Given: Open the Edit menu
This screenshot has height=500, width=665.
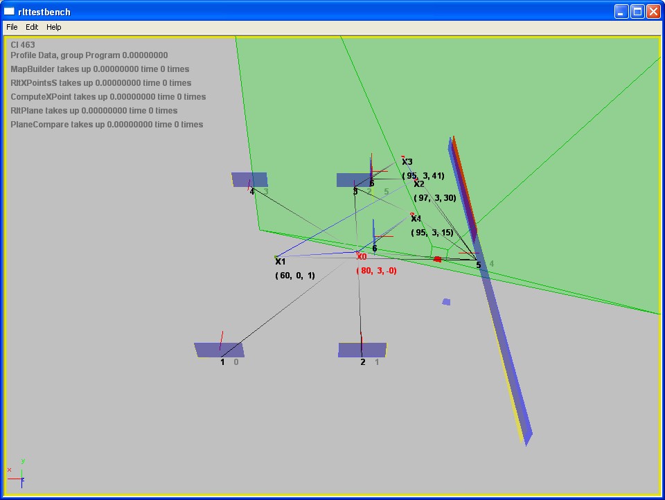Looking at the screenshot, I should point(32,27).
